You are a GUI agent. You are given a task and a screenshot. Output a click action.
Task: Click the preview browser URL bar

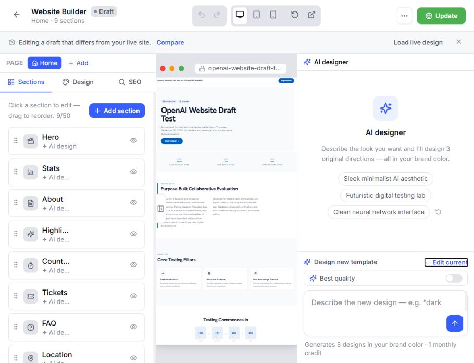point(241,68)
